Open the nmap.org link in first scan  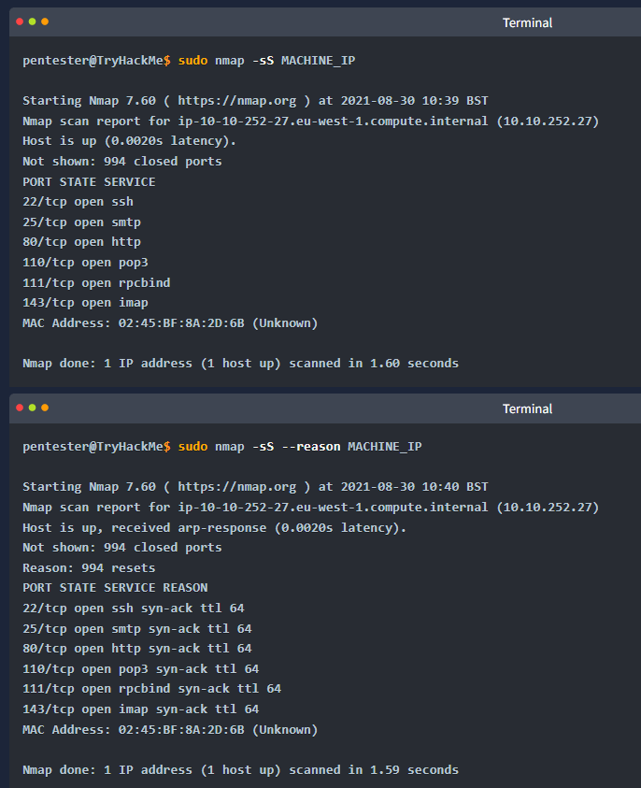[x=237, y=101]
